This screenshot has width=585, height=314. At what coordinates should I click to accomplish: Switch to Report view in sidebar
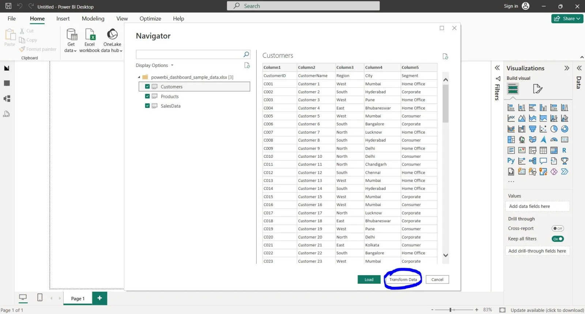pyautogui.click(x=7, y=68)
